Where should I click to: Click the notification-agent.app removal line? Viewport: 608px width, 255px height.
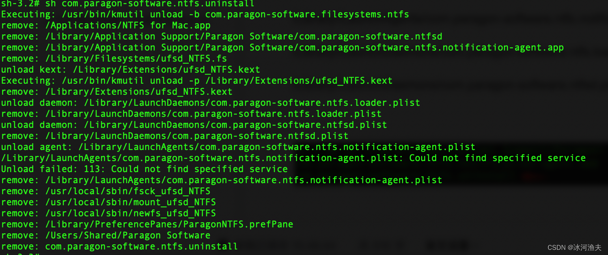282,48
